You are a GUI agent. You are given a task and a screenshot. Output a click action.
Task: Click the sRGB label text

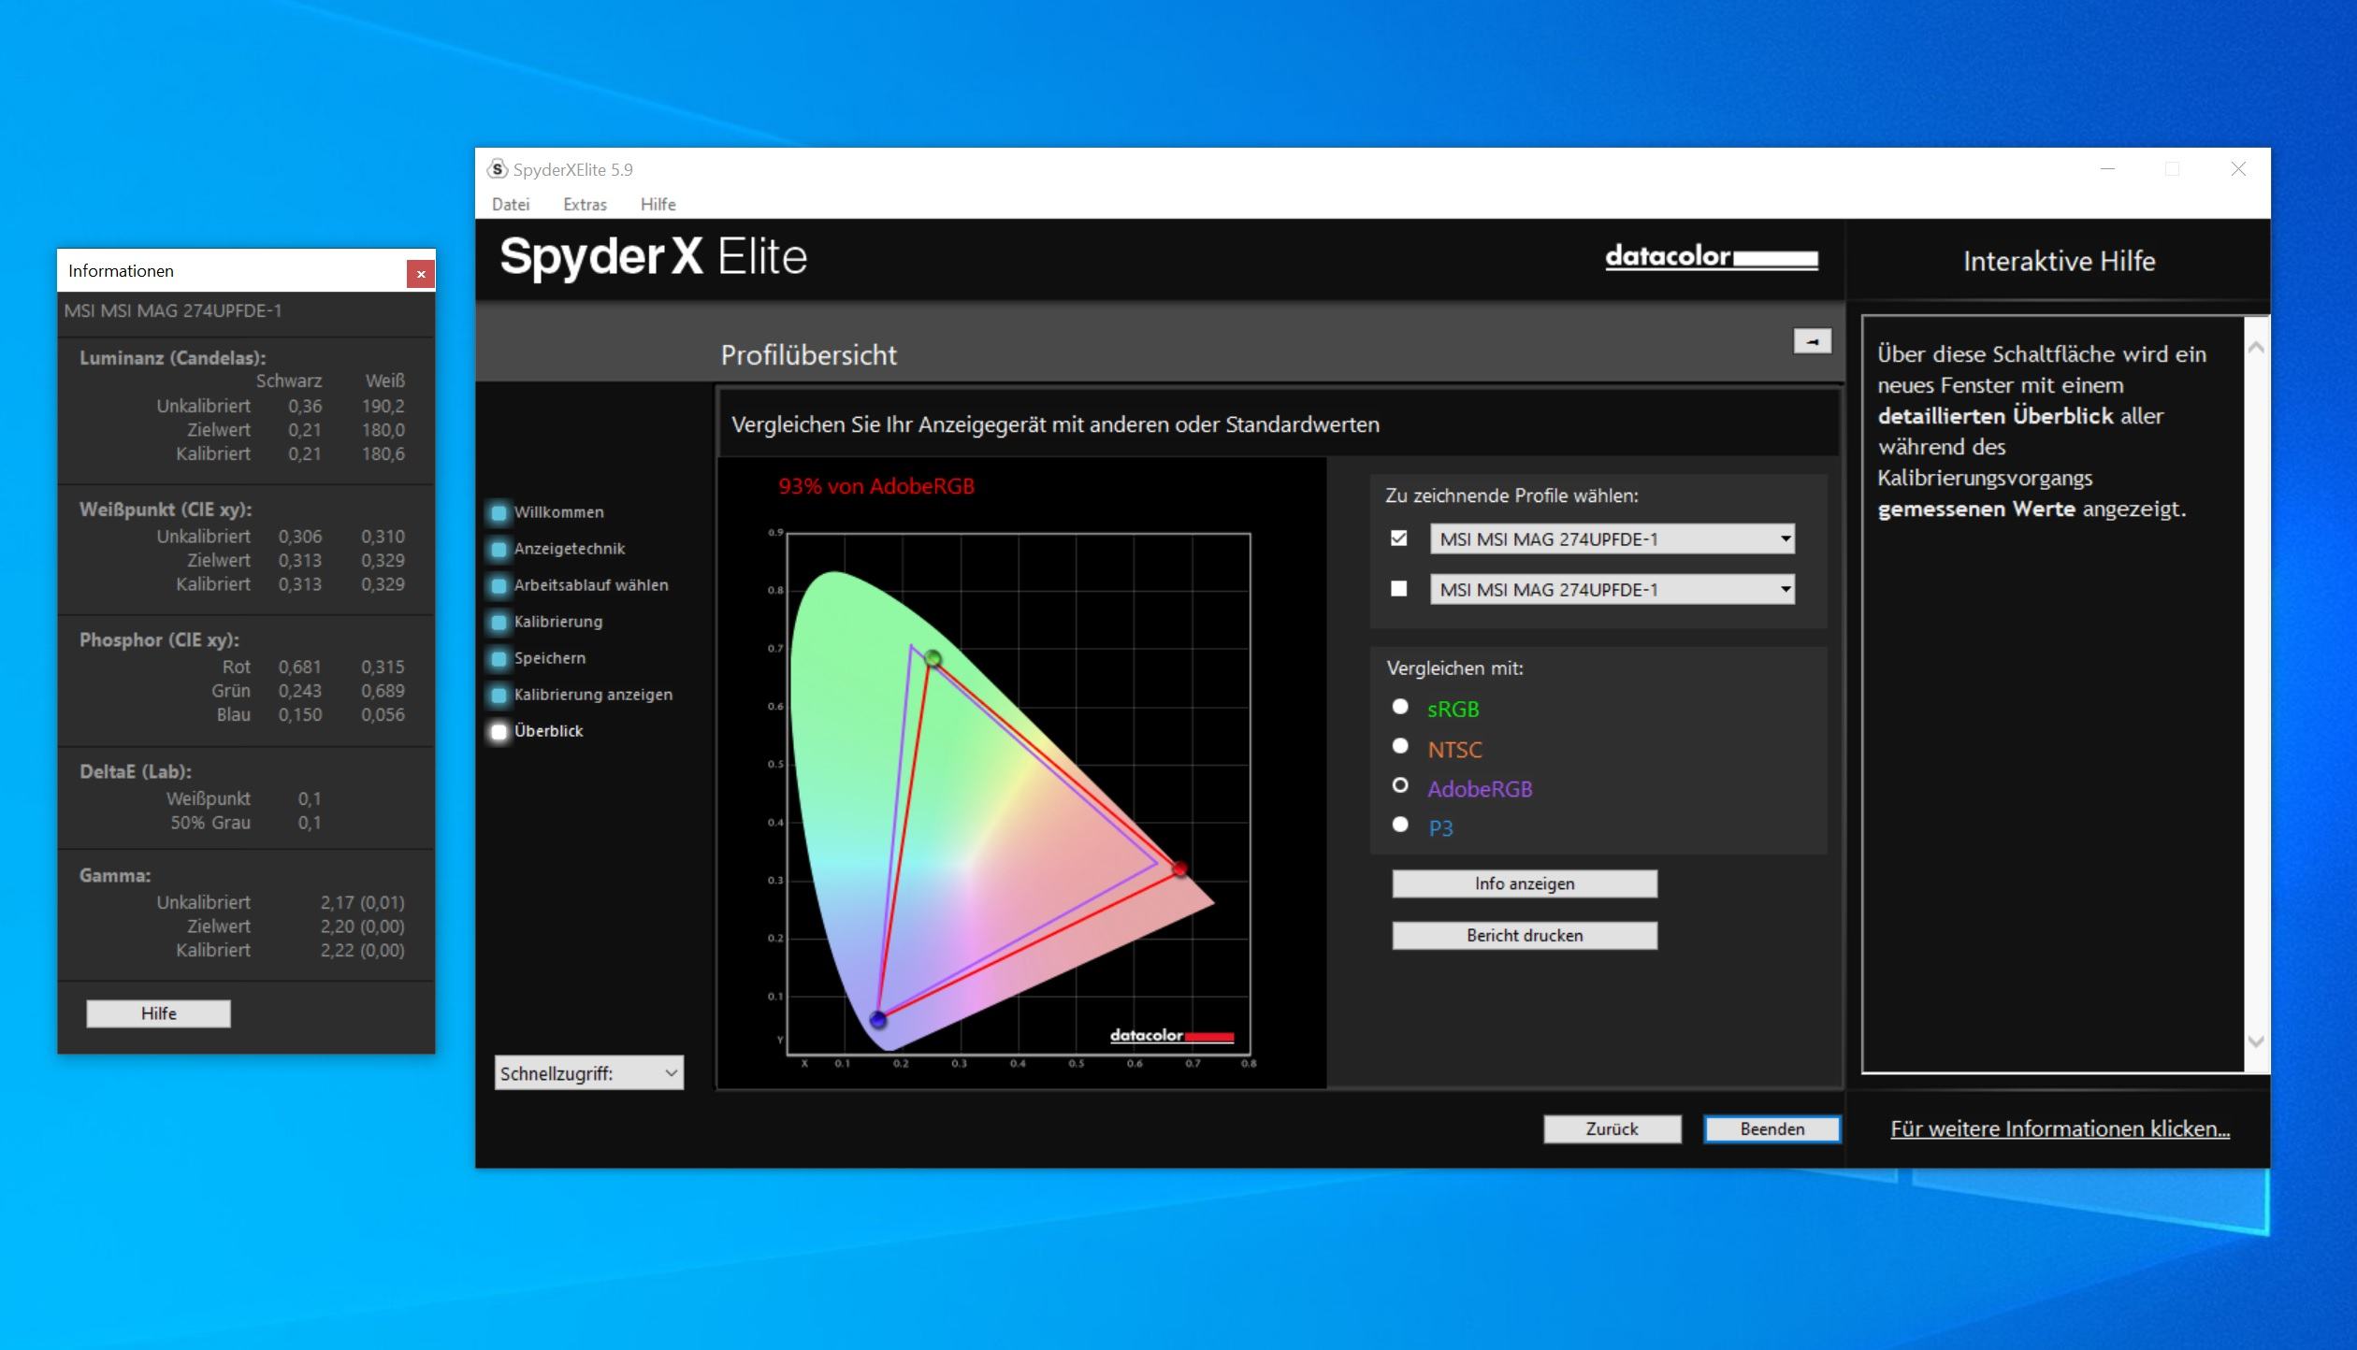point(1453,709)
